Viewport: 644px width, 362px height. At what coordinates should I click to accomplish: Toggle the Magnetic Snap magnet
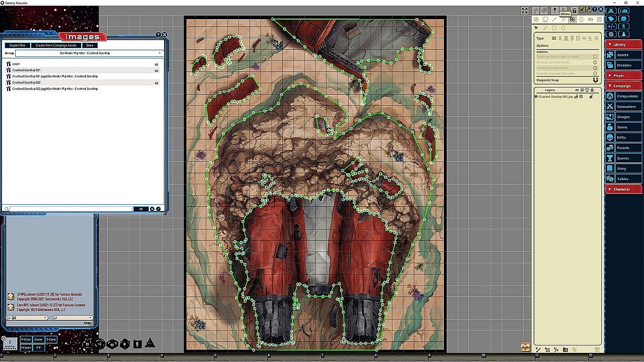595,80
